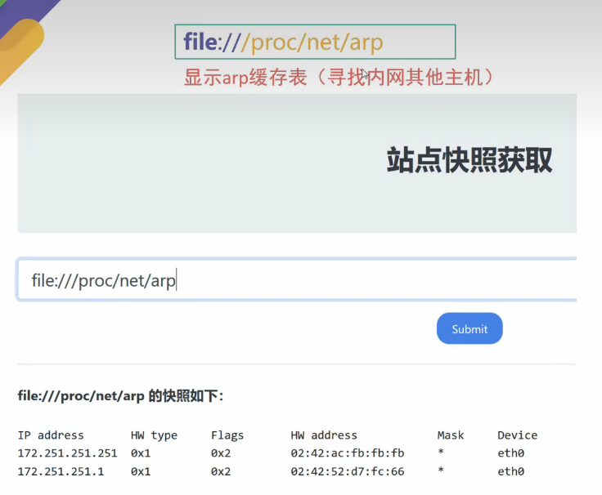
Task: Focus the URL input containing file:///proc/net/arp
Action: 294,280
